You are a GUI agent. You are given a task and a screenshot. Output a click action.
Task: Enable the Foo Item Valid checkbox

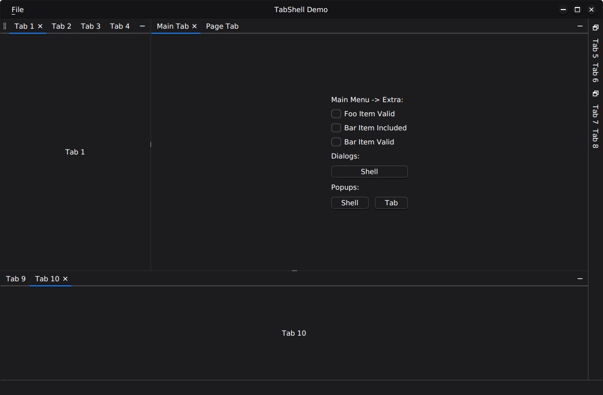[336, 114]
